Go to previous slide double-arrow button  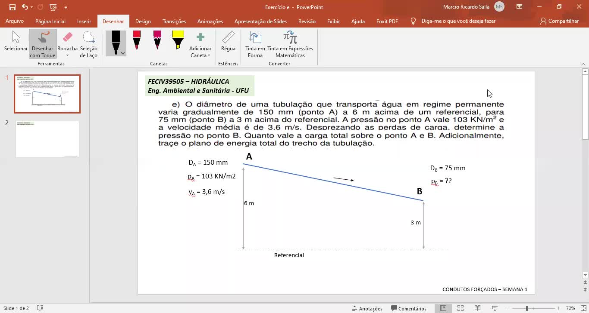pyautogui.click(x=585, y=282)
